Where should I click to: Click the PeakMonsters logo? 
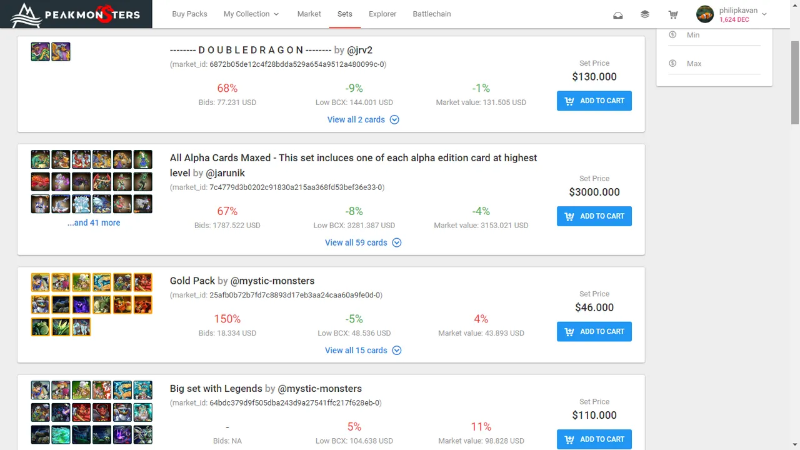(x=76, y=14)
